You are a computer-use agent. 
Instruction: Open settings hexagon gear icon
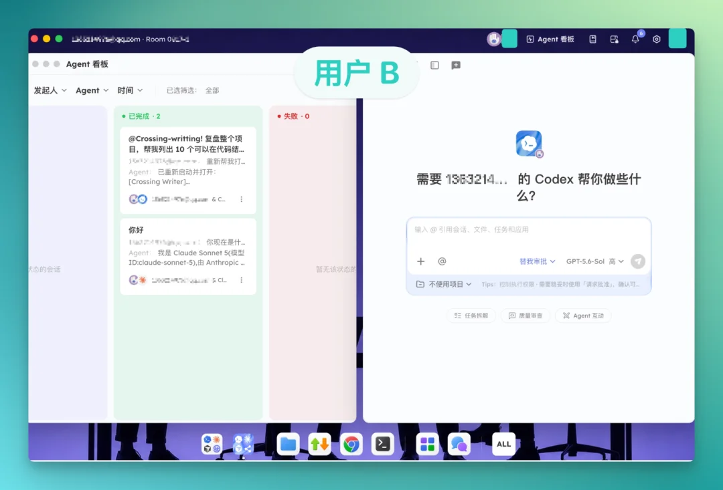(x=657, y=39)
